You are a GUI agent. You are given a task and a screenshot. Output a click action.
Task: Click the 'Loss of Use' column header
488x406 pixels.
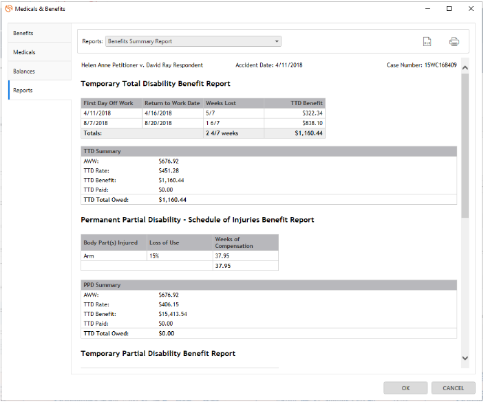(180, 243)
